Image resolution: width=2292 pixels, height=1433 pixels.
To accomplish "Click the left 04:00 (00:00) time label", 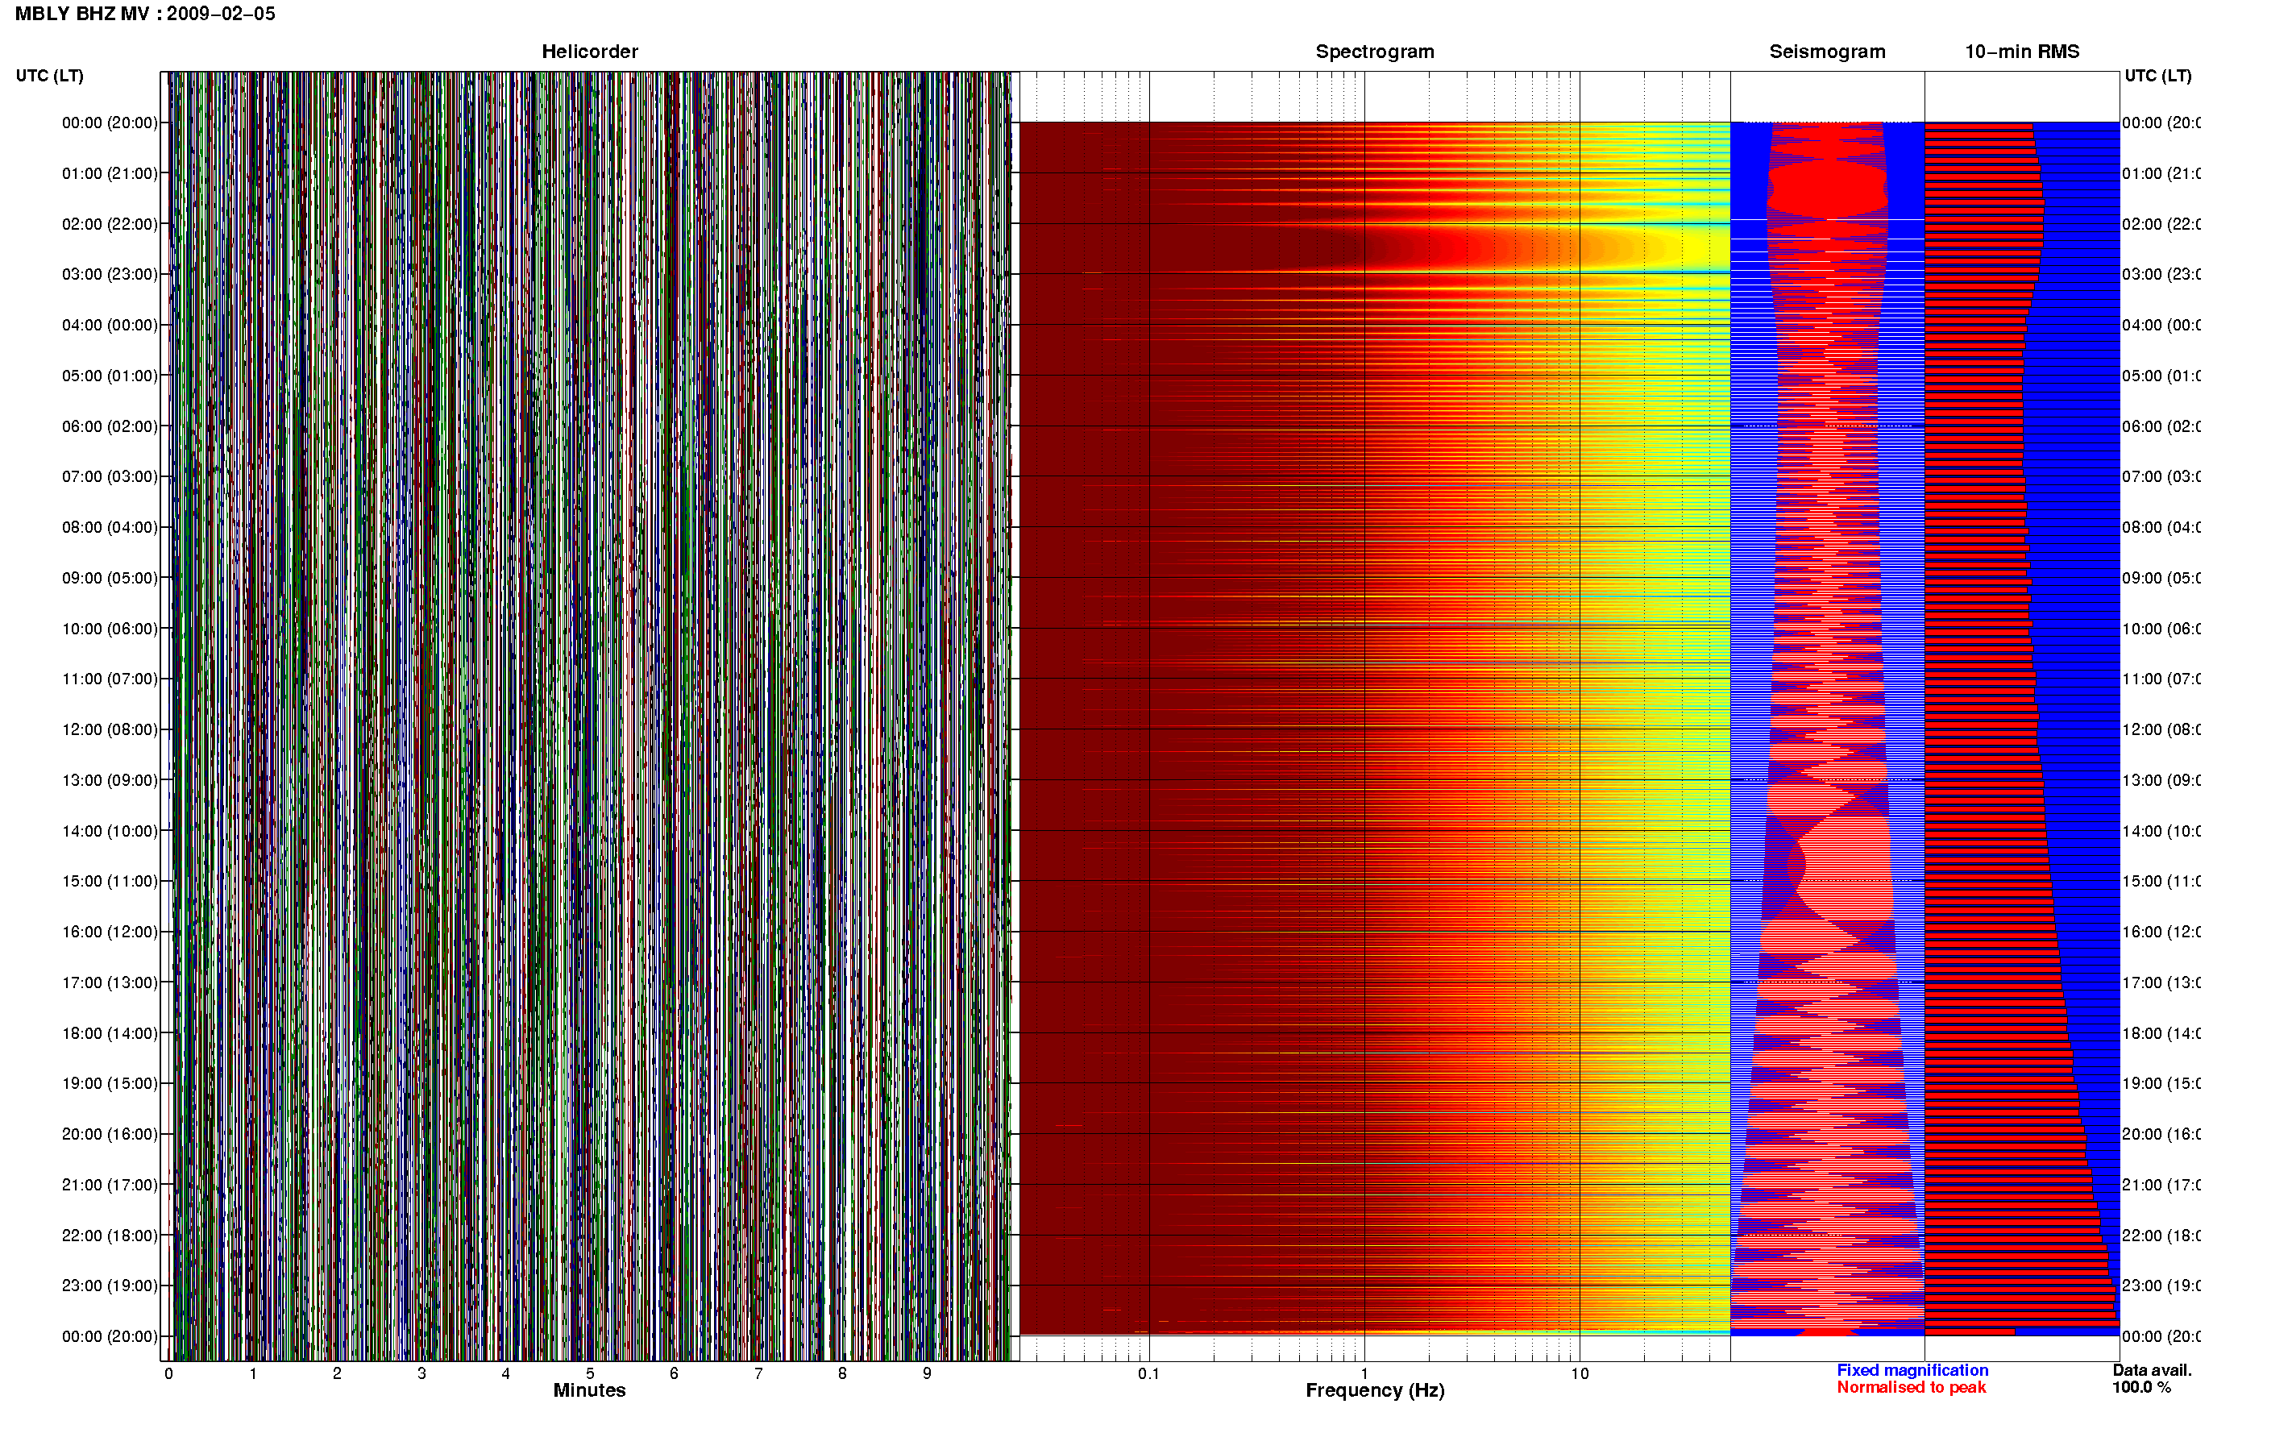I will pos(110,325).
